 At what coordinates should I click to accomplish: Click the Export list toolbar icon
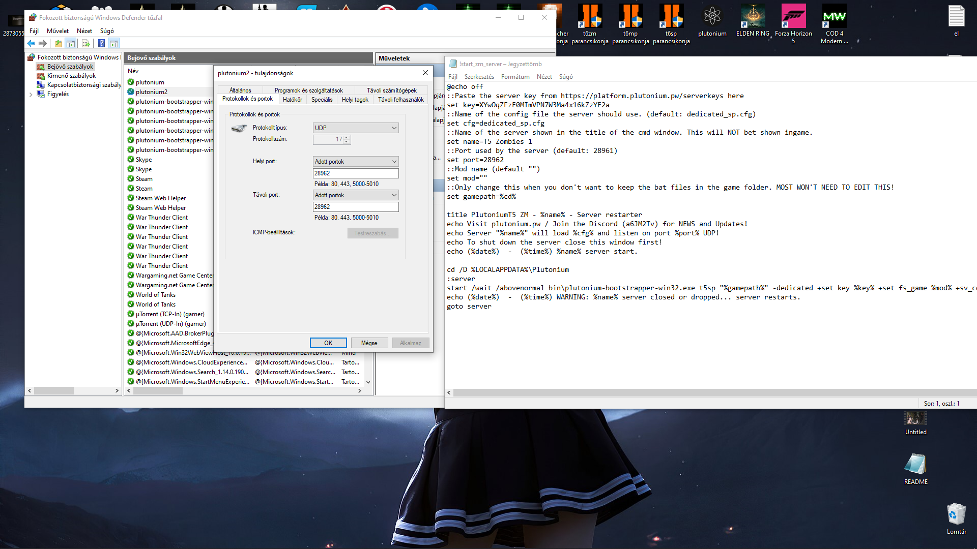coord(85,44)
